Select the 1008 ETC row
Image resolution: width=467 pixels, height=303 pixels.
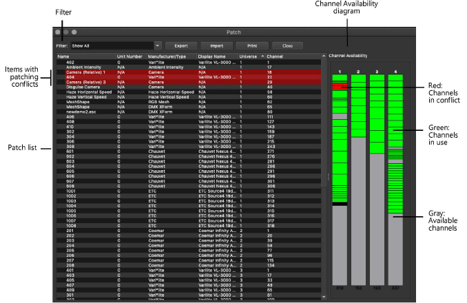(x=189, y=226)
